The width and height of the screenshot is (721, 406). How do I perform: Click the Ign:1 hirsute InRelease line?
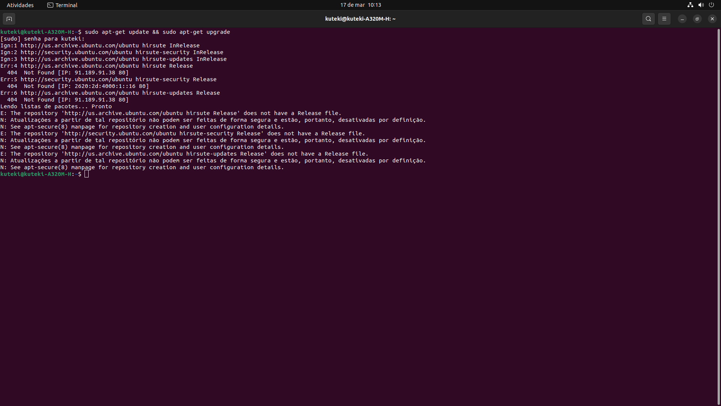coord(100,45)
